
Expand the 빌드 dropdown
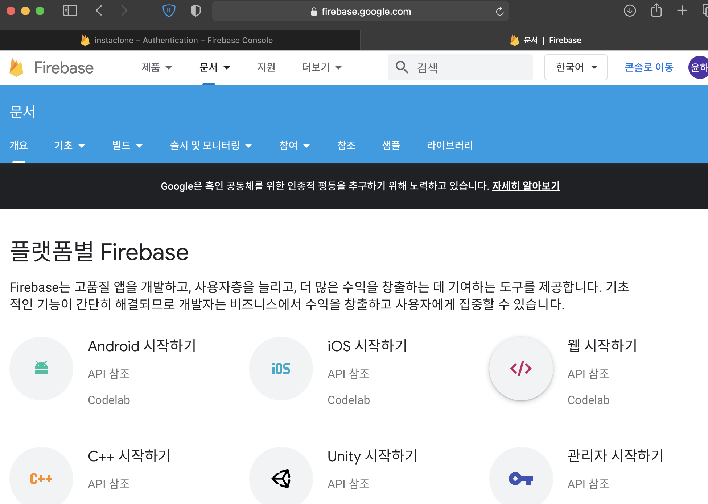127,146
